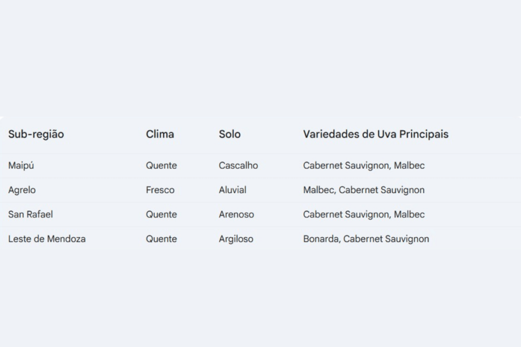Click the Solo column header

click(x=229, y=134)
